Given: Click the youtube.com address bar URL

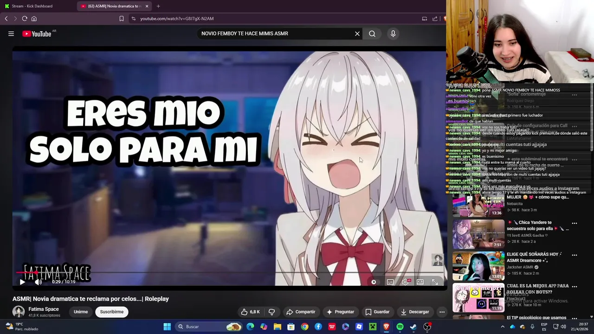Looking at the screenshot, I should click(177, 19).
